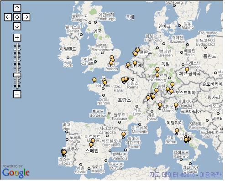Click the center return-to-last-result button
Viewport: 225px width, 181px height.
[17, 17]
